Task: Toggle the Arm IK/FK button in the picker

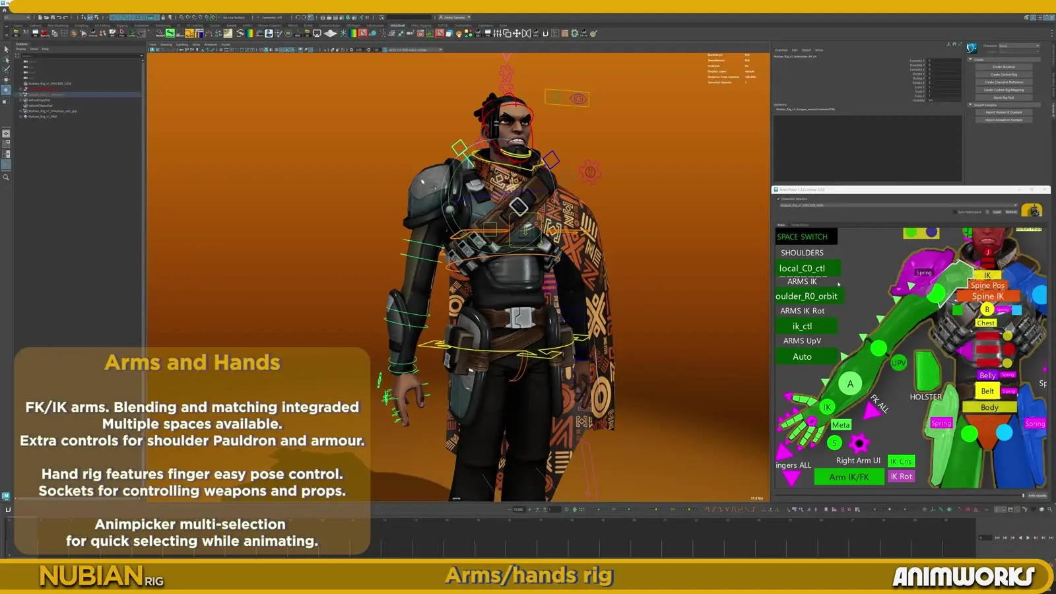Action: [x=849, y=477]
